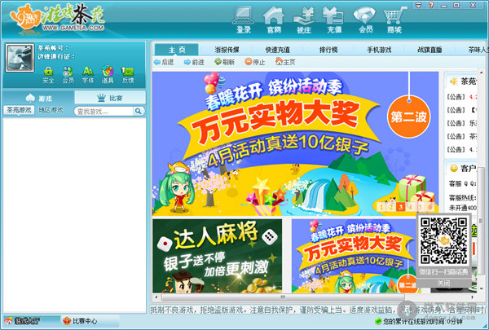Click the 会员 people icon in profile panel
Viewport: 489px width, 330px height.
(x=68, y=75)
